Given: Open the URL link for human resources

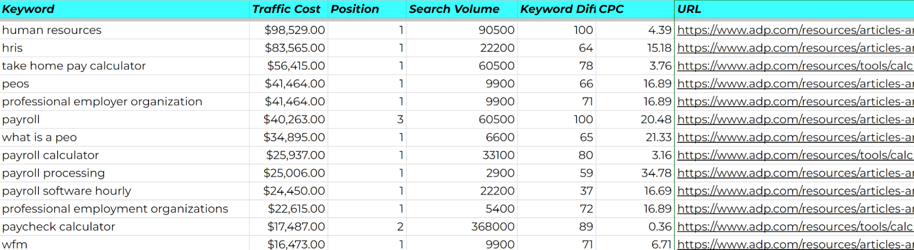Looking at the screenshot, I should pos(795,30).
